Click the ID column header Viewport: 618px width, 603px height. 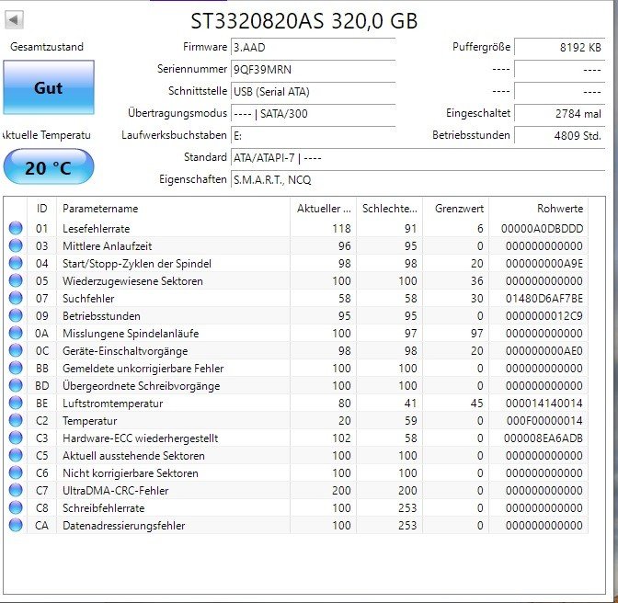41,209
